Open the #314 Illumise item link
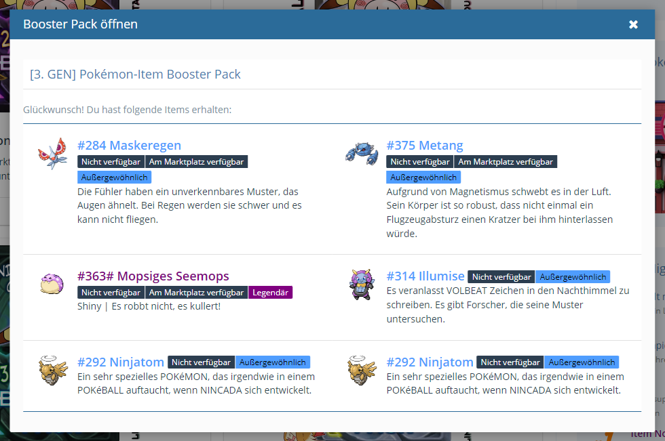Viewport: 665px width, 441px height. click(x=425, y=276)
